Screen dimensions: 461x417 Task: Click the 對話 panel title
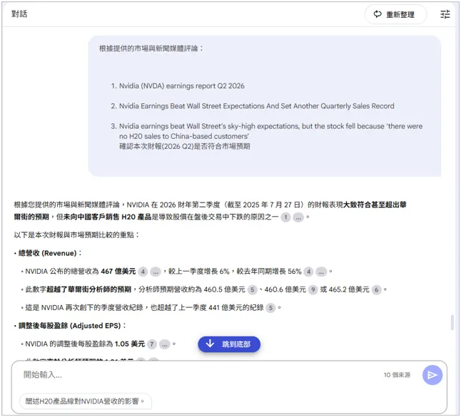click(x=19, y=14)
